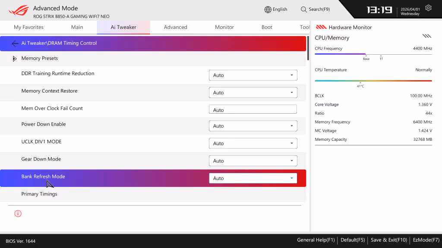Open the Monitor tab

[224, 27]
